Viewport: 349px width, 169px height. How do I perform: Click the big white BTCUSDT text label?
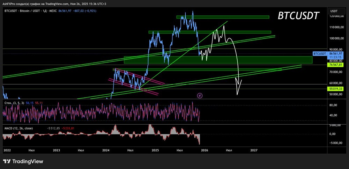(x=298, y=16)
